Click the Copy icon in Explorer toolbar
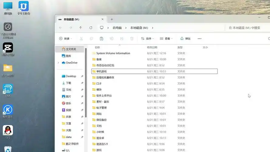 [91, 39]
